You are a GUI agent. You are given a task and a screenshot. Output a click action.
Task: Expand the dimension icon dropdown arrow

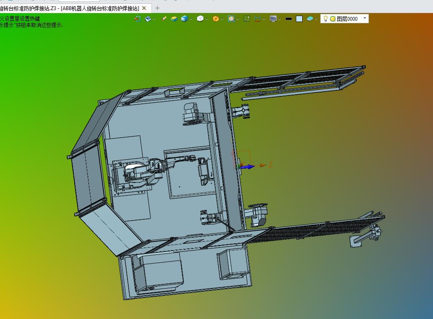[264, 19]
